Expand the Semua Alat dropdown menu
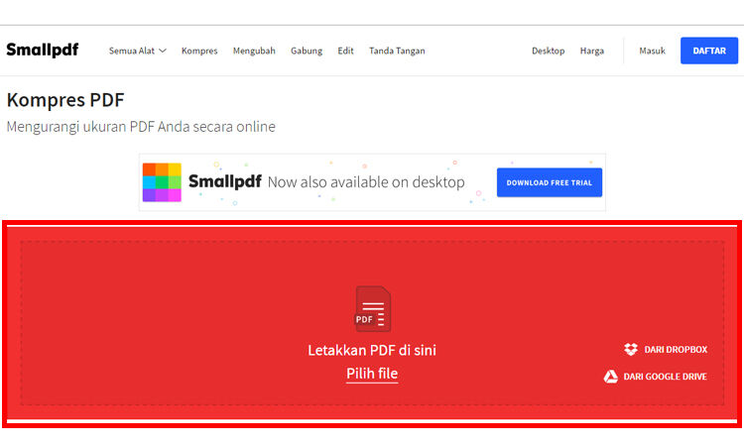Viewport: 744px width, 446px height. [x=138, y=51]
